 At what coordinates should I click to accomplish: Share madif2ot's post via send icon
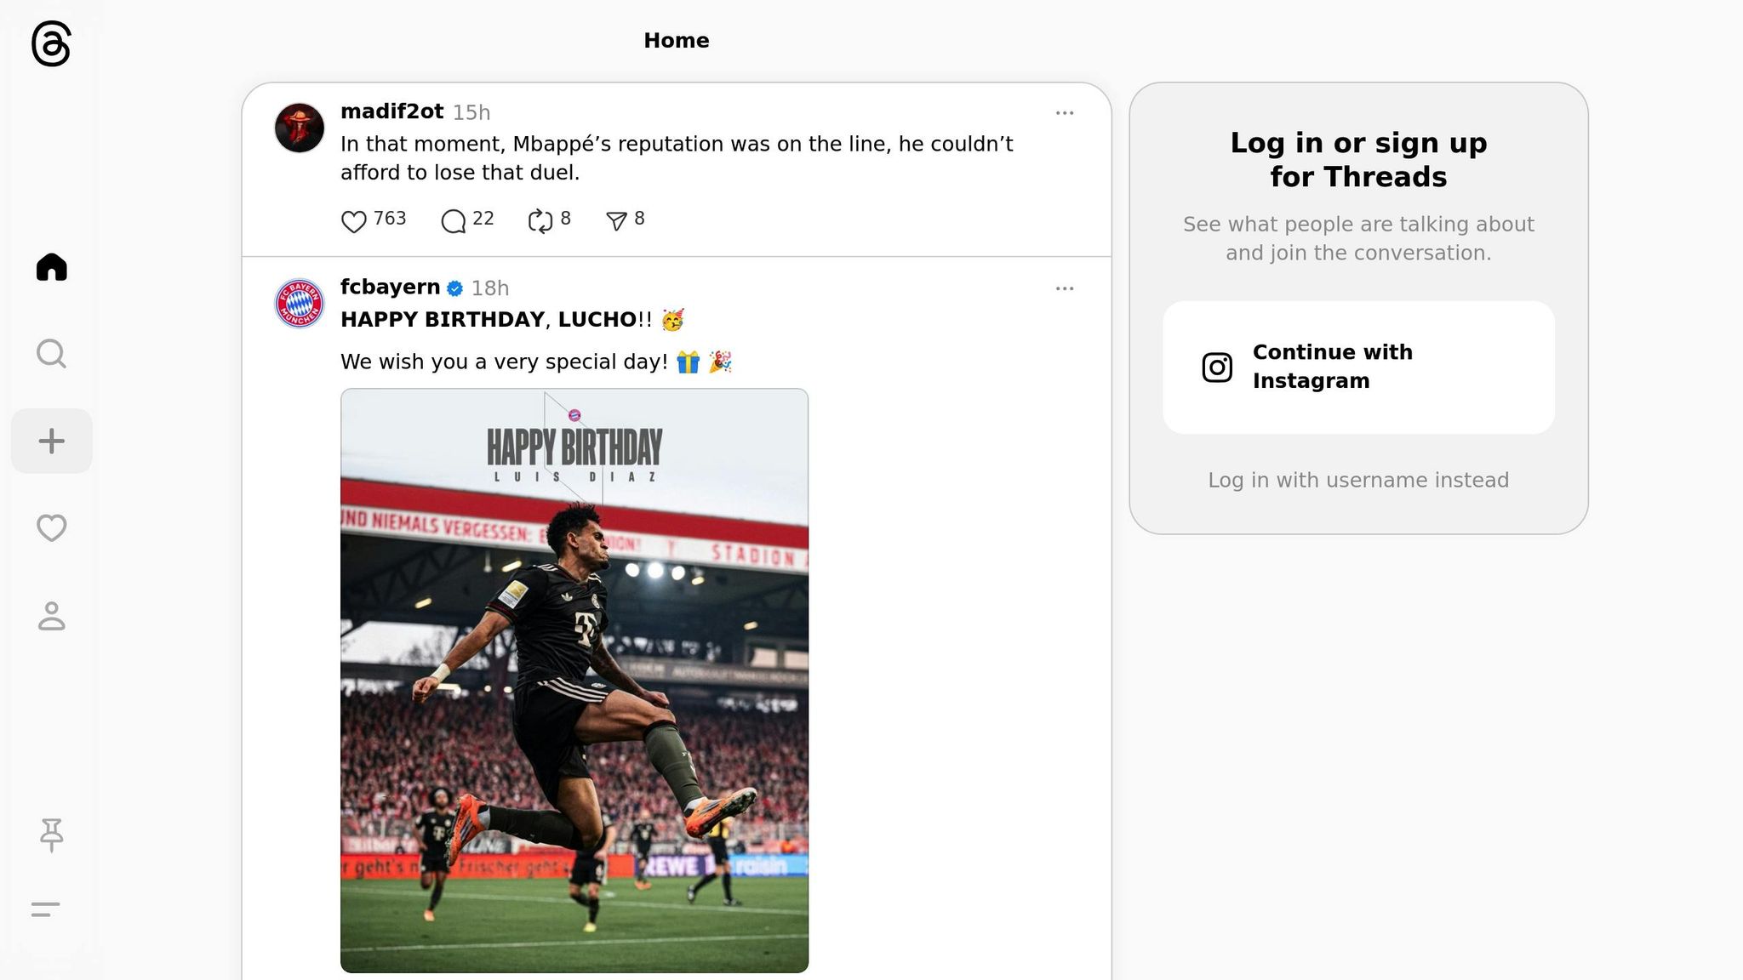click(x=616, y=220)
